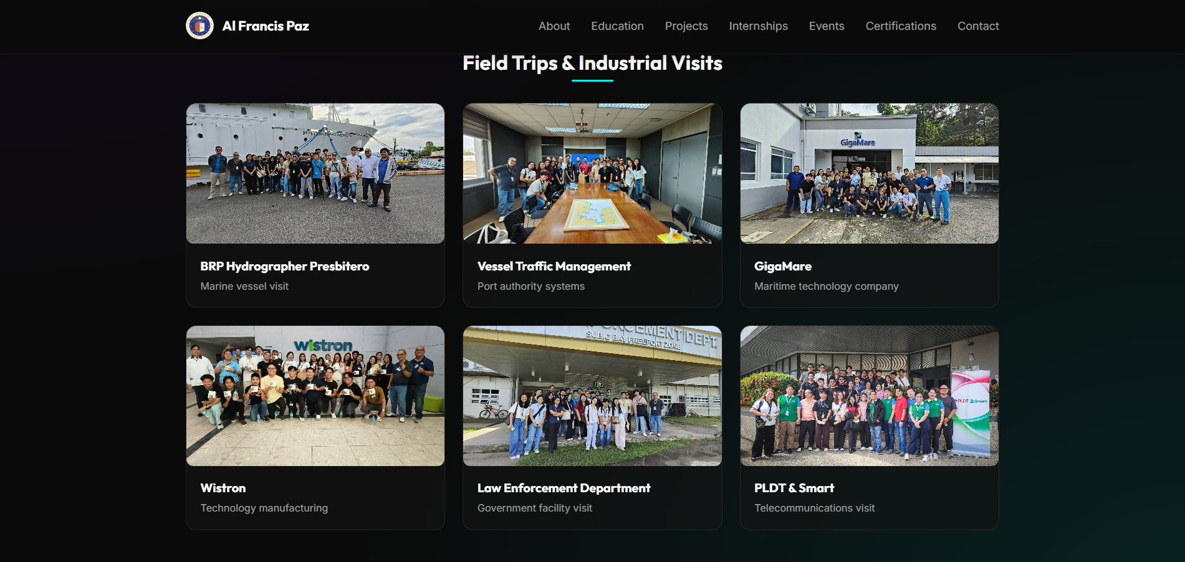Click the 'Law Enforcement Department' card title
Image resolution: width=1185 pixels, height=562 pixels.
coord(564,488)
